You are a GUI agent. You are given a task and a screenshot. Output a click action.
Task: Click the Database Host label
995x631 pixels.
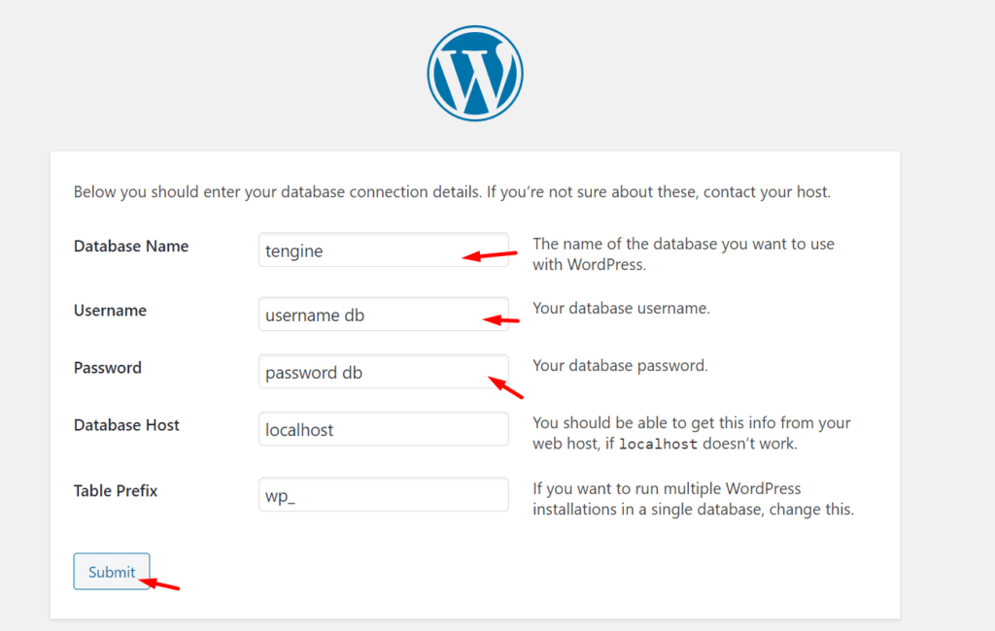point(126,425)
